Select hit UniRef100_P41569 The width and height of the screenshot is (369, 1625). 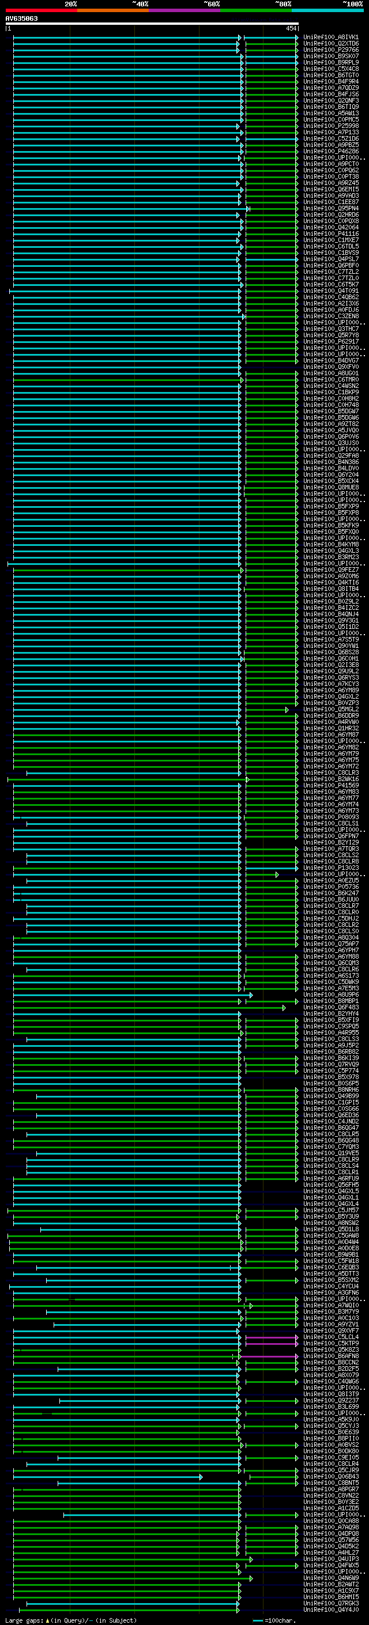(x=330, y=785)
